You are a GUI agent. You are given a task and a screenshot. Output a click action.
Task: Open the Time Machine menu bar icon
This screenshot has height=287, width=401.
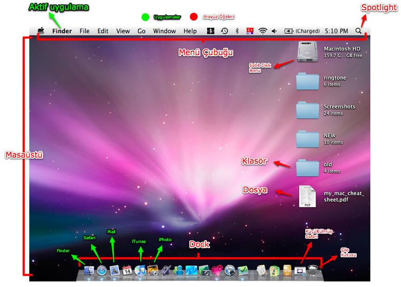tap(224, 31)
